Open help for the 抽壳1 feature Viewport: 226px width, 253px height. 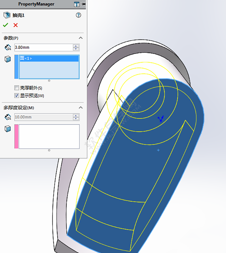pyautogui.click(x=78, y=15)
